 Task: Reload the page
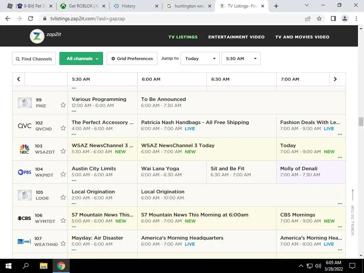(31, 18)
